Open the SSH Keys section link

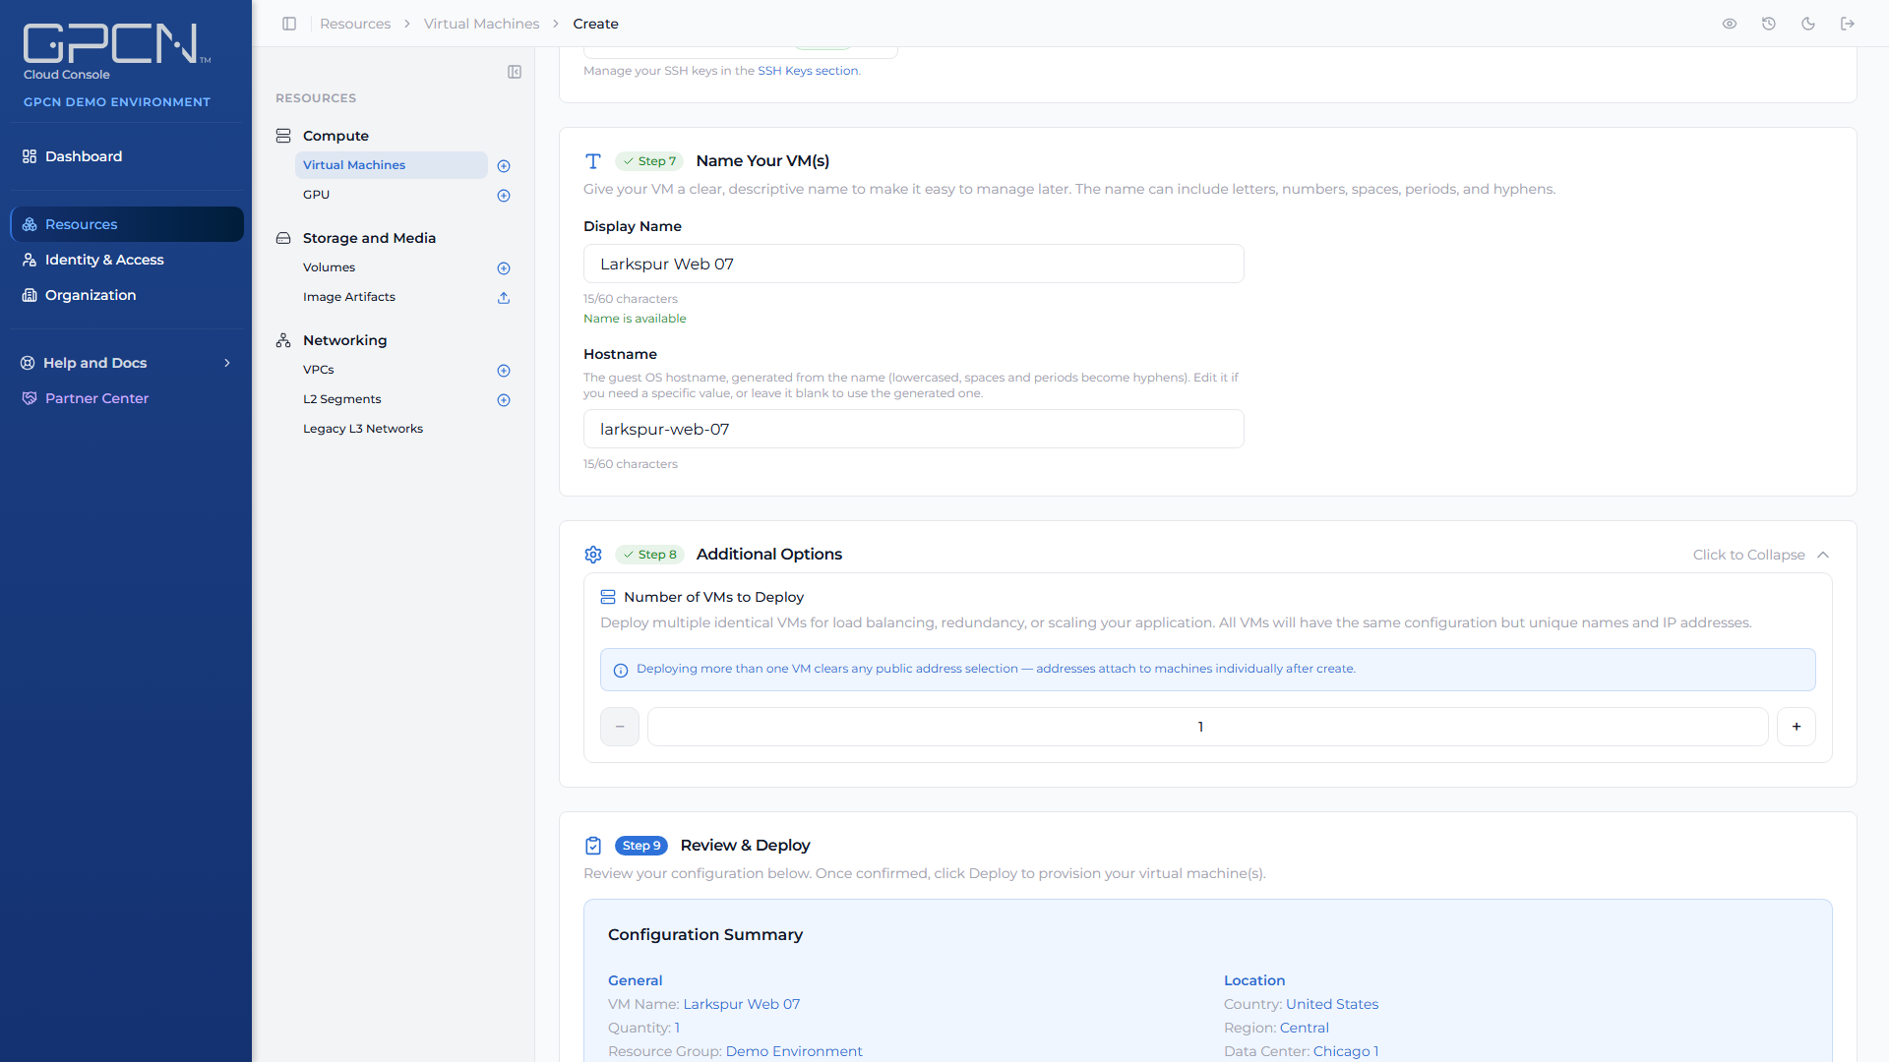(808, 71)
